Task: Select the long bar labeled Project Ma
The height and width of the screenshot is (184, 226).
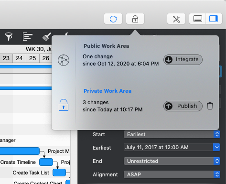Action: pyautogui.click(x=20, y=151)
